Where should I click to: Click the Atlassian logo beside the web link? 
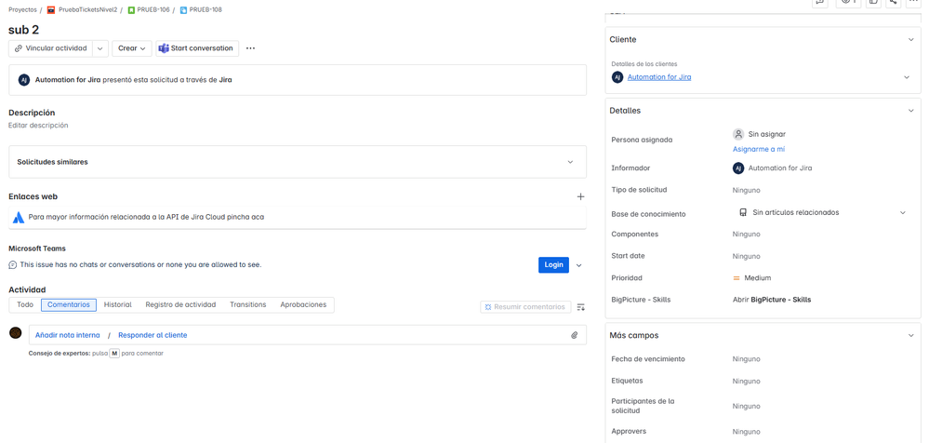19,217
